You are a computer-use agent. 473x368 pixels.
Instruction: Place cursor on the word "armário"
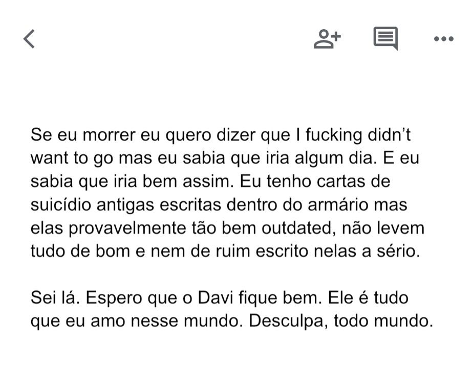coord(338,205)
